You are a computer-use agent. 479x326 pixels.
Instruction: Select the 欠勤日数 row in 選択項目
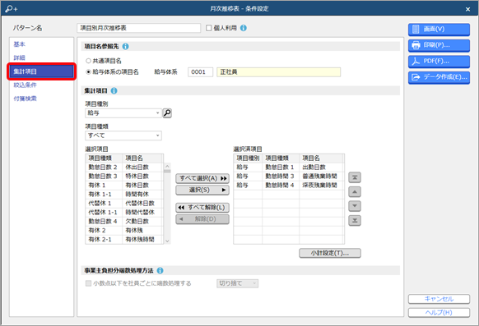(x=124, y=222)
